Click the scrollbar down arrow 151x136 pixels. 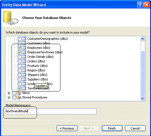[x=143, y=98]
